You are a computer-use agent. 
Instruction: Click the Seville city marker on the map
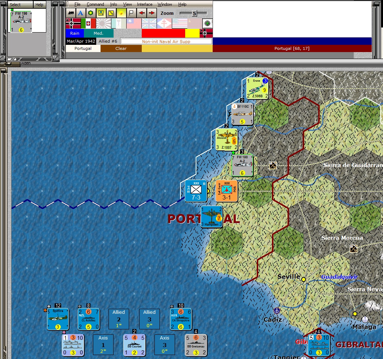304,279
